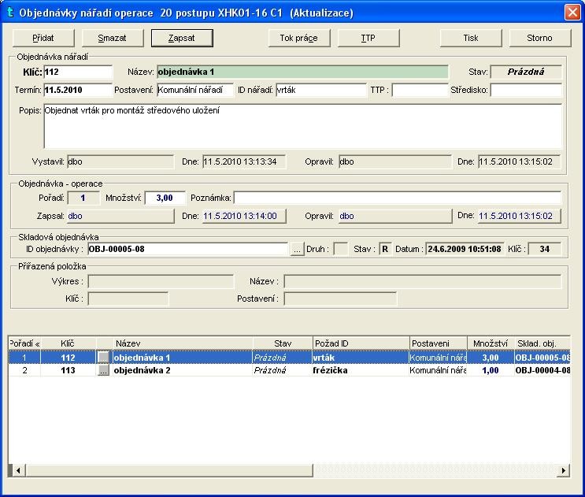Focus the empty Středisko field
The width and height of the screenshot is (585, 497).
pyautogui.click(x=526, y=90)
